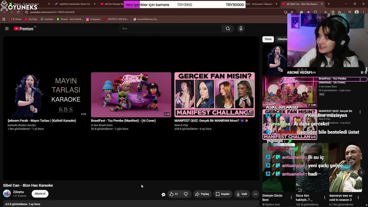This screenshot has width=368, height=207.
Task: Open the YouTube guide hamburger menu
Action: 7,28
